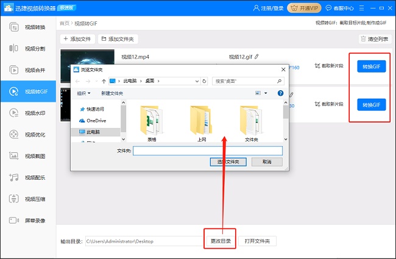Click the pencil icon next to 视频12.gif
396x259 pixels.
click(x=256, y=57)
